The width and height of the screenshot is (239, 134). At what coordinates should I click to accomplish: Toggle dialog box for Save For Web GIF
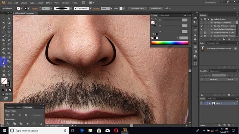tap(205, 33)
